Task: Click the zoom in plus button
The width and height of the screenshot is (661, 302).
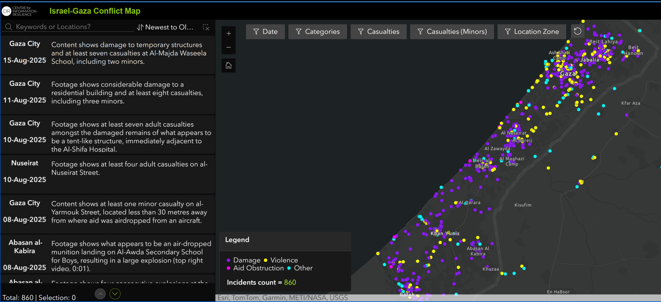Action: pos(229,33)
